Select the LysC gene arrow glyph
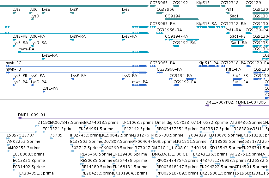269x178 pixels. point(31,13)
